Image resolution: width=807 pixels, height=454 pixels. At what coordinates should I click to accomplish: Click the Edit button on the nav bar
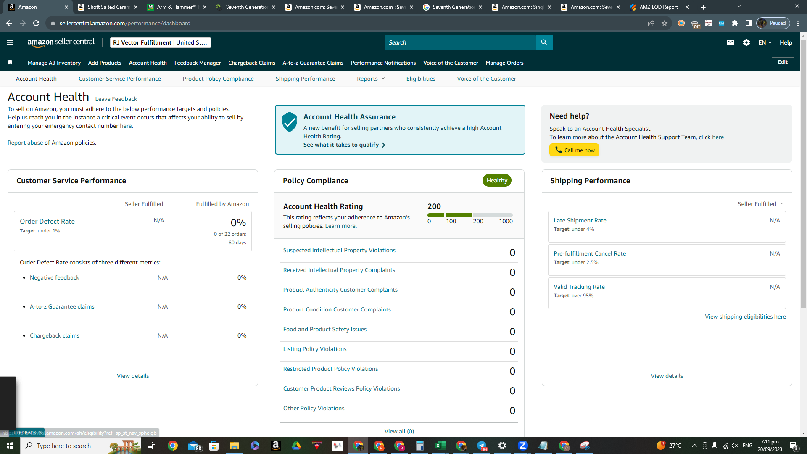(783, 62)
